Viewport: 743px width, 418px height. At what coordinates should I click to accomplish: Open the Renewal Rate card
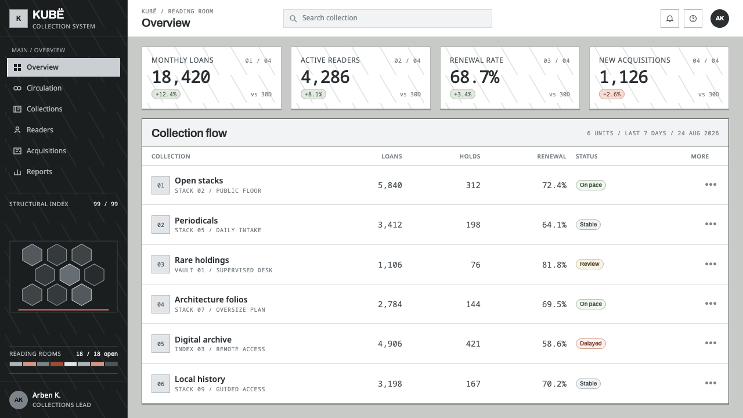510,78
